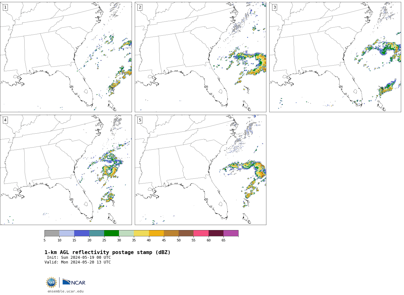This screenshot has width=404, height=295.
Task: Click the 'Init: Sun 2024-05-19 00 UTC' text
Action: pyautogui.click(x=79, y=257)
